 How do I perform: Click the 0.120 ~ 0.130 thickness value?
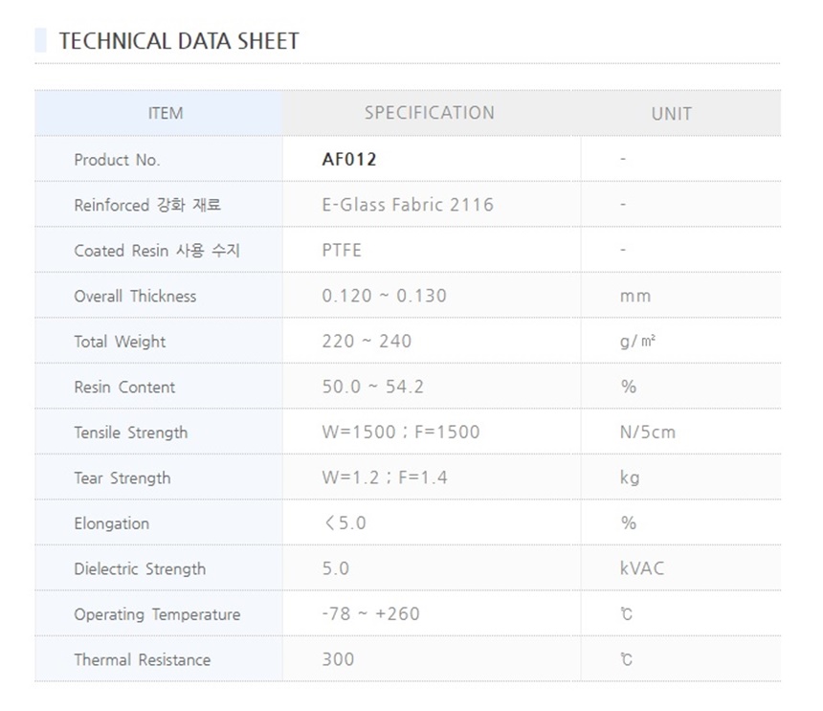click(x=385, y=296)
